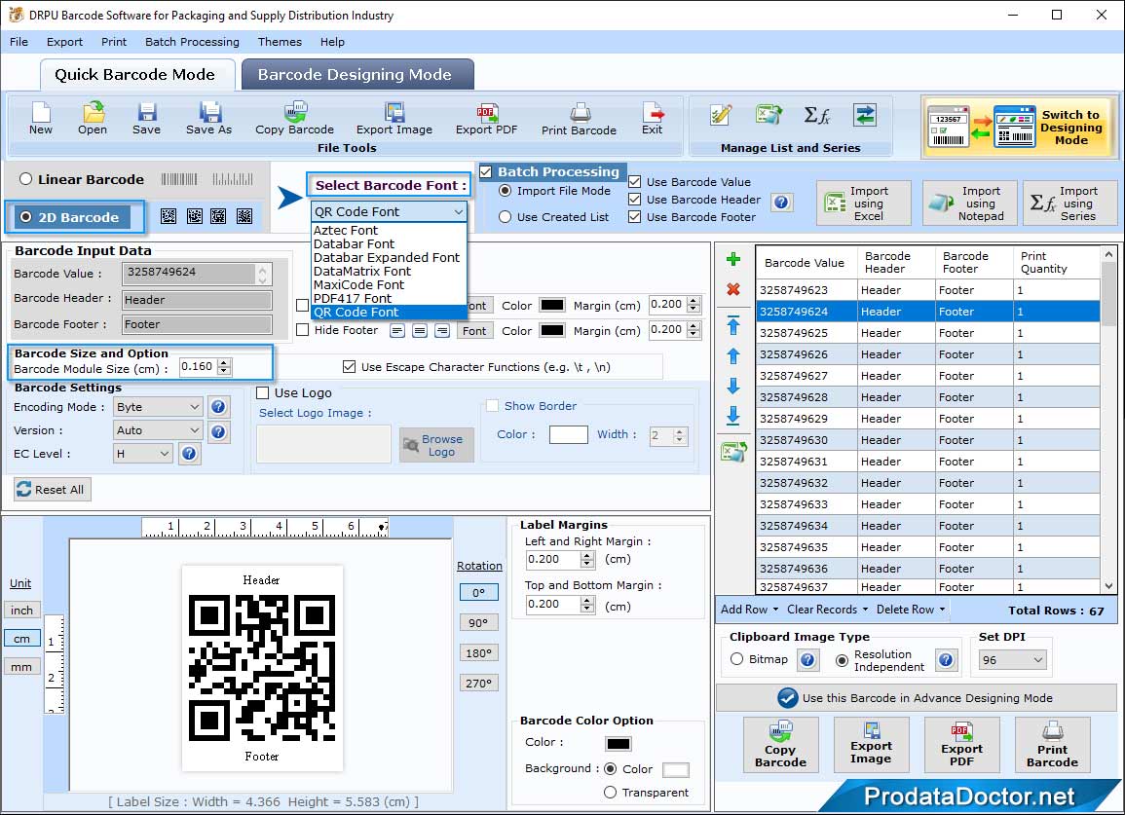Pick the Barcode Color Option black swatch
Viewport: 1125px width, 815px height.
(618, 743)
